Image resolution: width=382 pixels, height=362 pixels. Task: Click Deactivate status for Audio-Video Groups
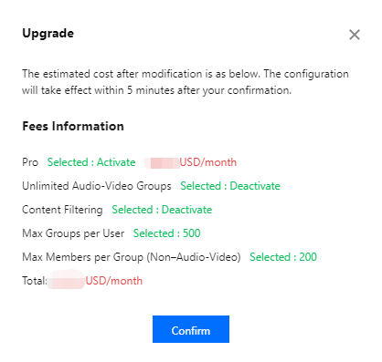click(230, 186)
